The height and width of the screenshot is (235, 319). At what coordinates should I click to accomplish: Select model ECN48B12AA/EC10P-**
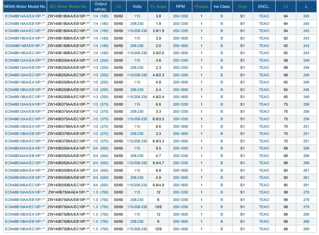25,119
